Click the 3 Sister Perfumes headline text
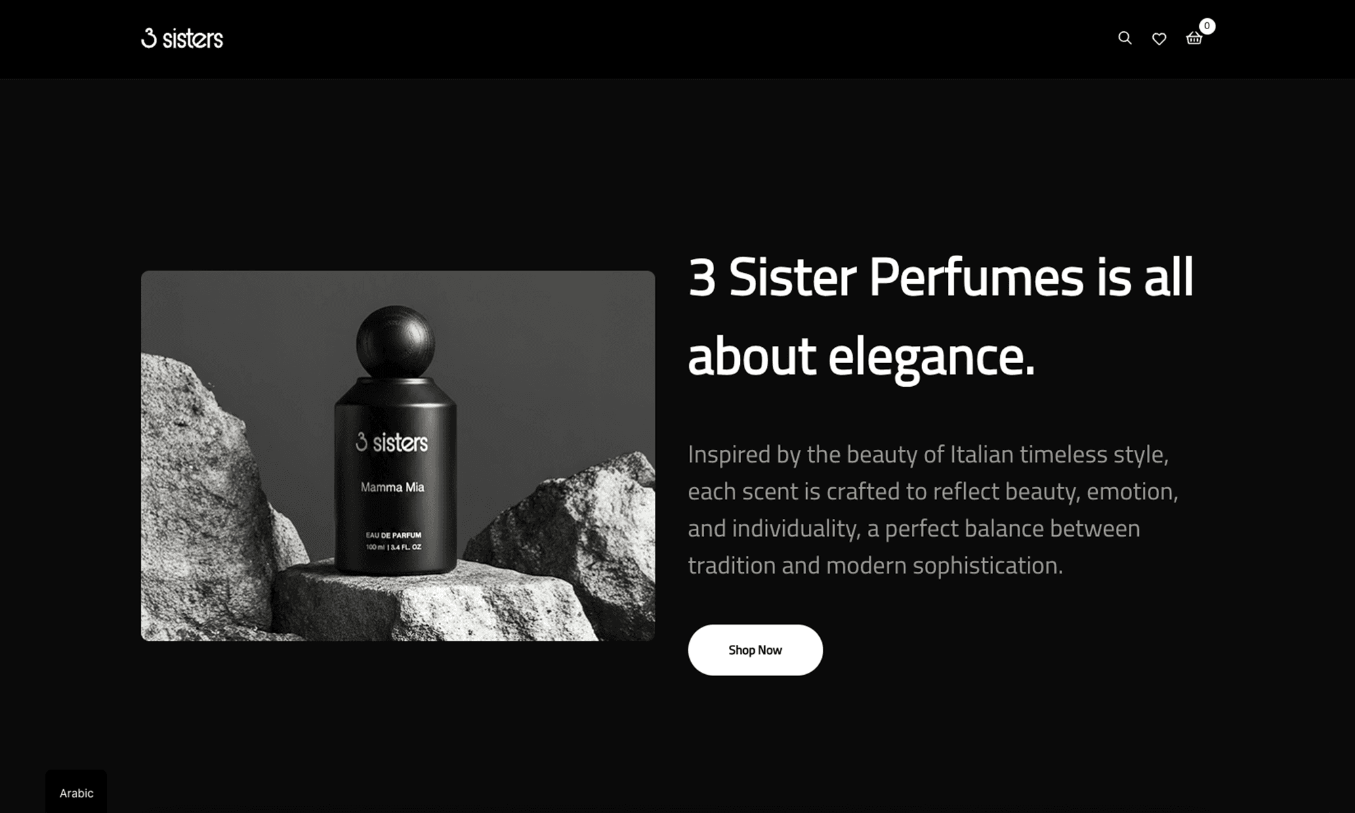The image size is (1355, 813). click(x=885, y=278)
